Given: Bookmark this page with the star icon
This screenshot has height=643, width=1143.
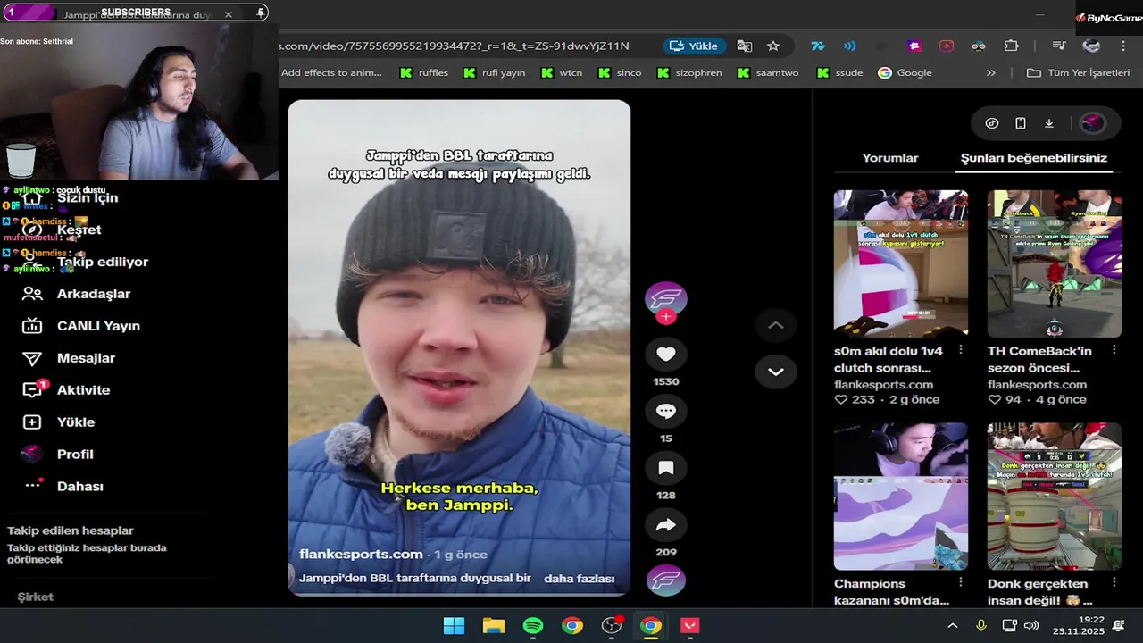Looking at the screenshot, I should [773, 46].
